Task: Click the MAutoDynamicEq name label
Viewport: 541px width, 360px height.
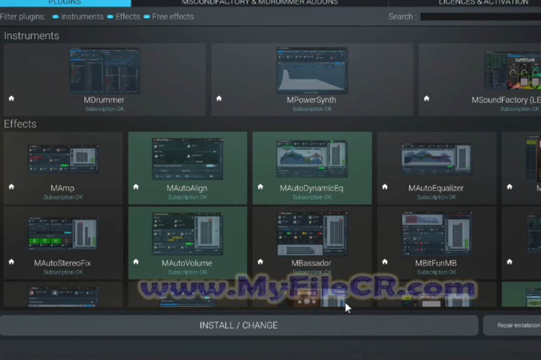Action: tap(312, 188)
